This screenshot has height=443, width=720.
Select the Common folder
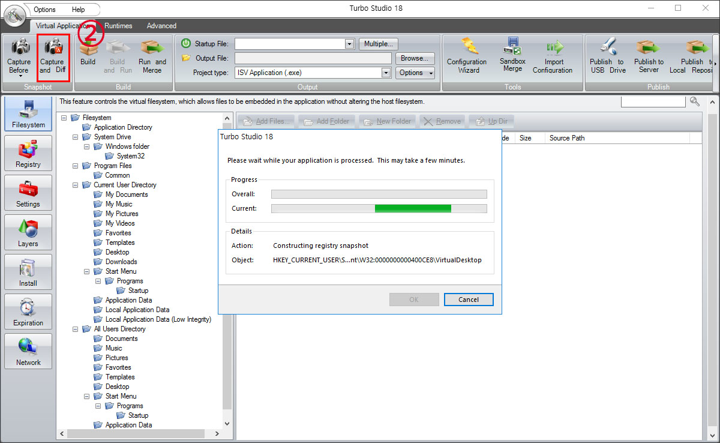[x=117, y=175]
